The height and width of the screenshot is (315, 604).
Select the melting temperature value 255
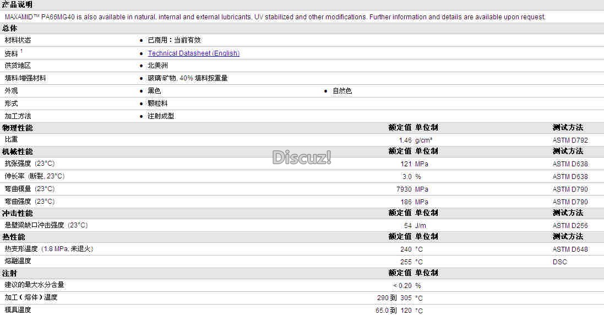click(406, 262)
